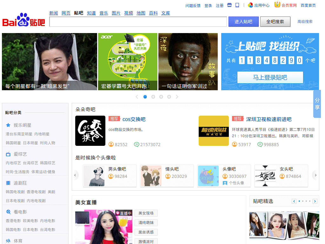Click the 个性头像 tag icon
The height and width of the screenshot is (244, 325).
[225, 183]
